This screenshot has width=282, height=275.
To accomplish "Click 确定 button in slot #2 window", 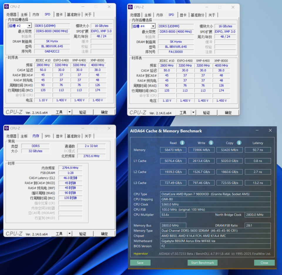I will 104,112.
